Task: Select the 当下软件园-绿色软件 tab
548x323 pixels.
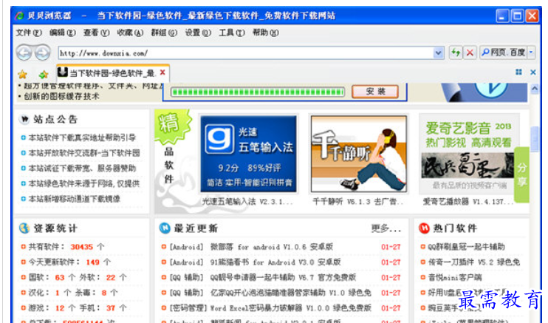Action: coord(112,73)
